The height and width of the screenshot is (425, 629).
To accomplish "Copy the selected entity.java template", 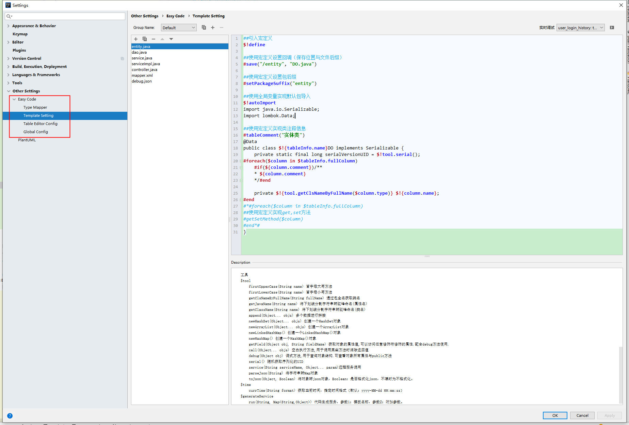I will pos(144,39).
